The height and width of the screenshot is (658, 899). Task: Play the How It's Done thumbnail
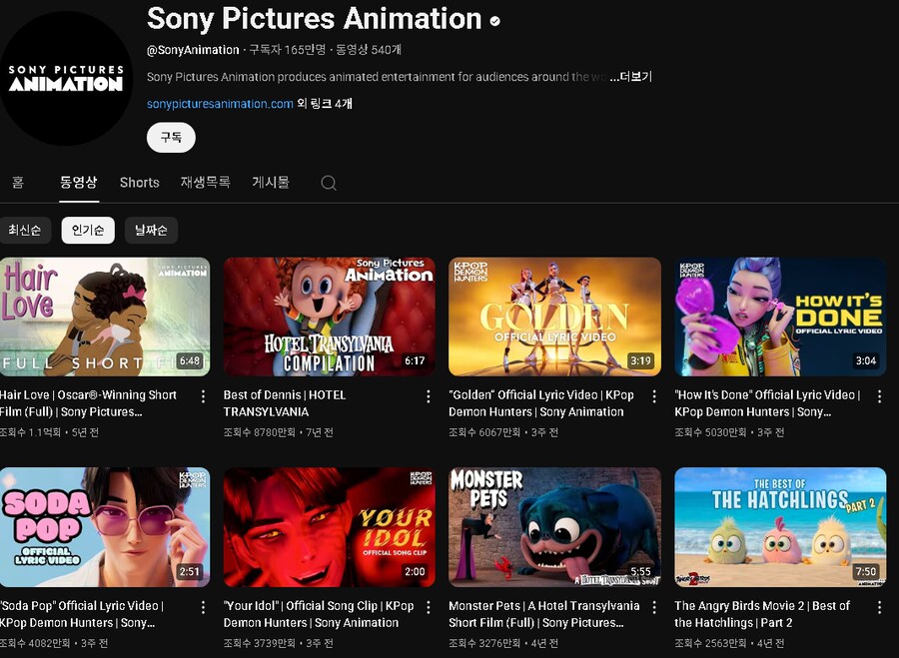(x=780, y=317)
